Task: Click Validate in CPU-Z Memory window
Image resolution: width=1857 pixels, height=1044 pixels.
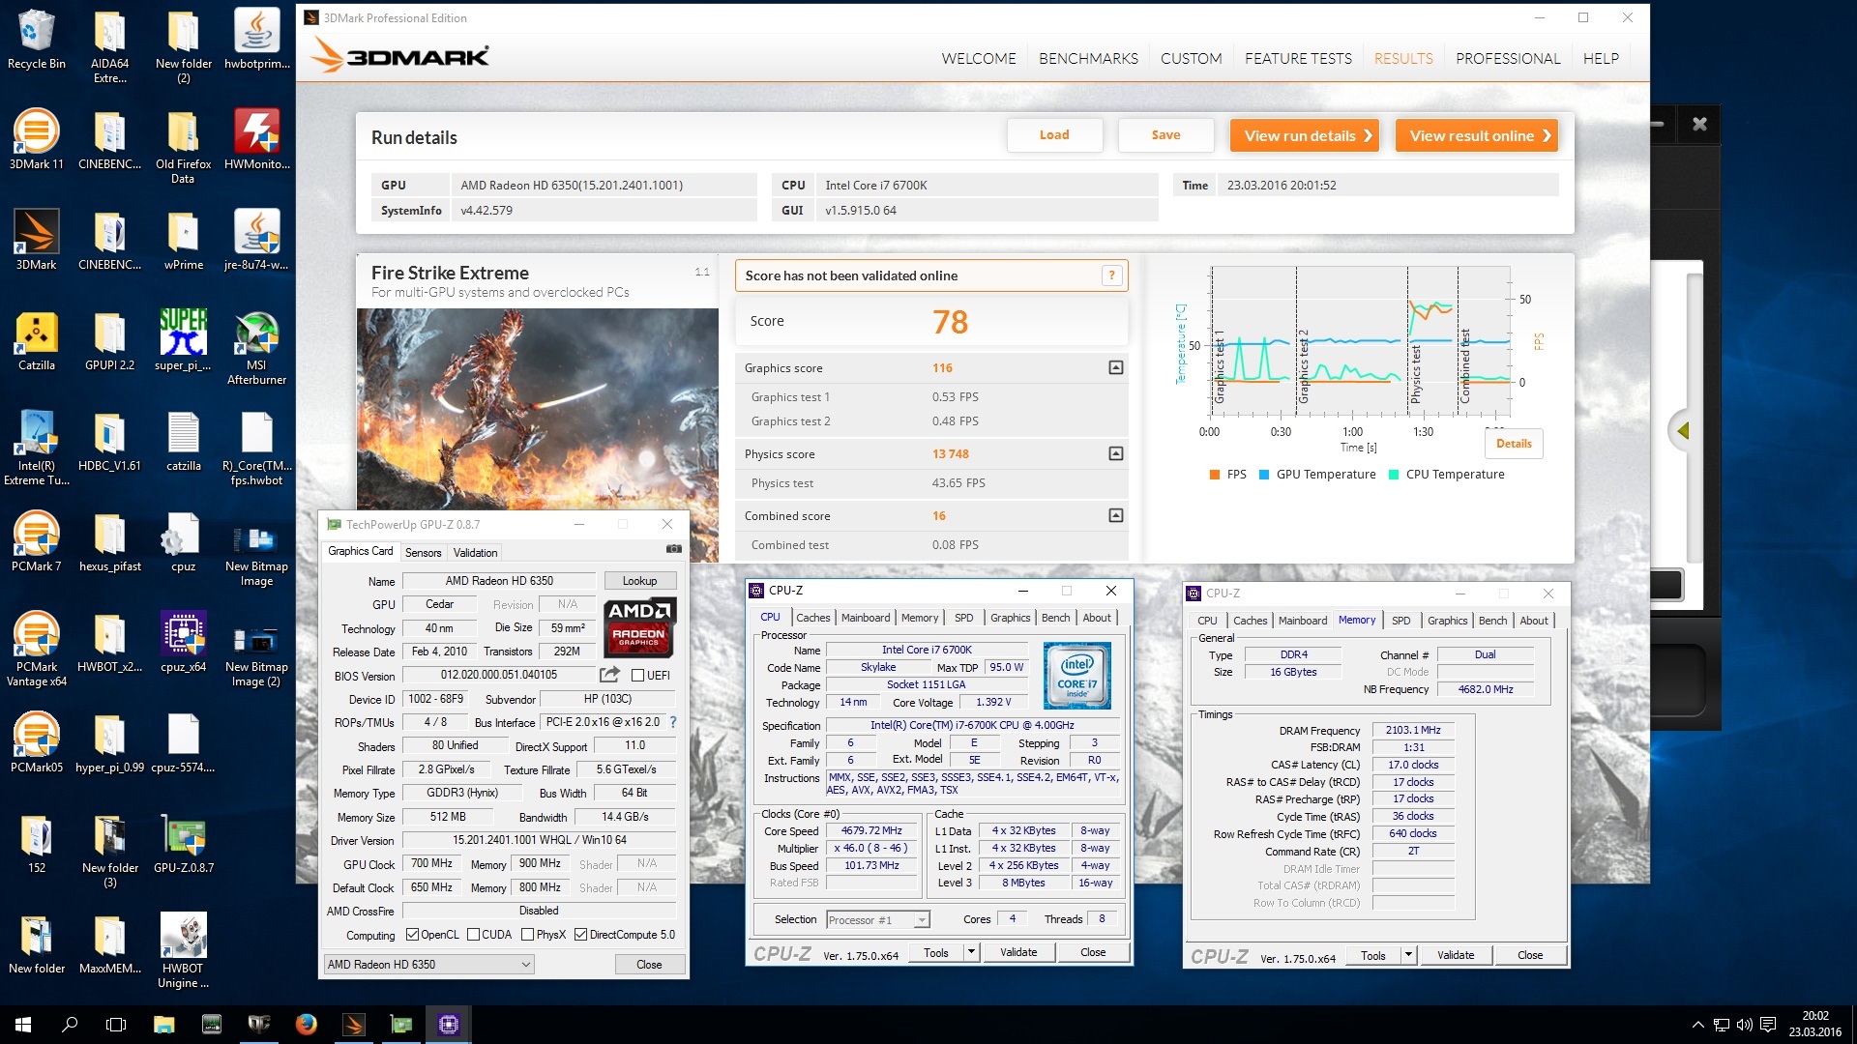Action: (x=1456, y=955)
